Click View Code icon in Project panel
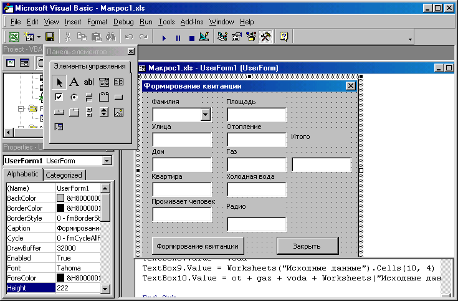This screenshot has width=458, height=301. pyautogui.click(x=11, y=63)
